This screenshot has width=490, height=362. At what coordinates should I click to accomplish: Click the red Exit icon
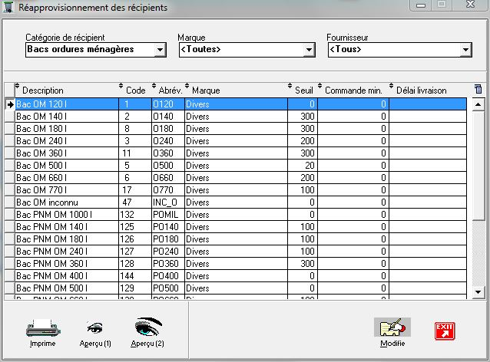pos(445,331)
